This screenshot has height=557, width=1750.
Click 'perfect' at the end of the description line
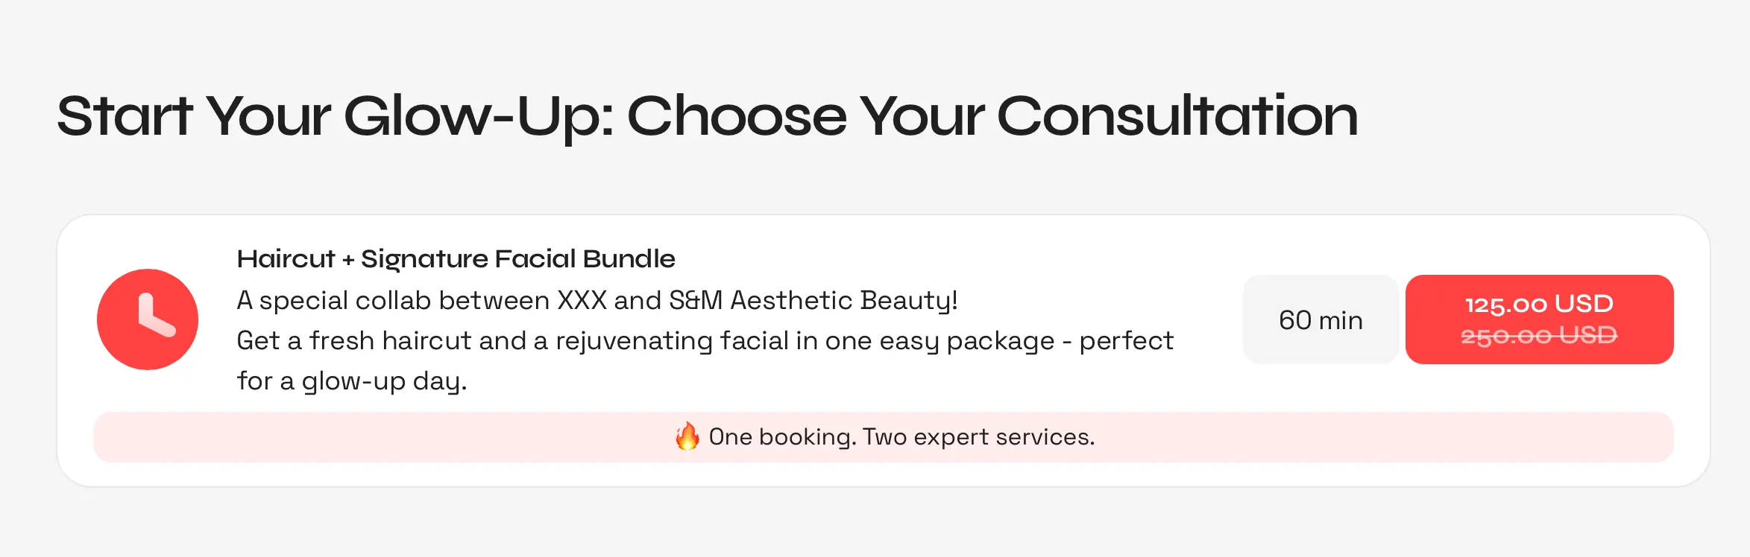pyautogui.click(x=1127, y=341)
